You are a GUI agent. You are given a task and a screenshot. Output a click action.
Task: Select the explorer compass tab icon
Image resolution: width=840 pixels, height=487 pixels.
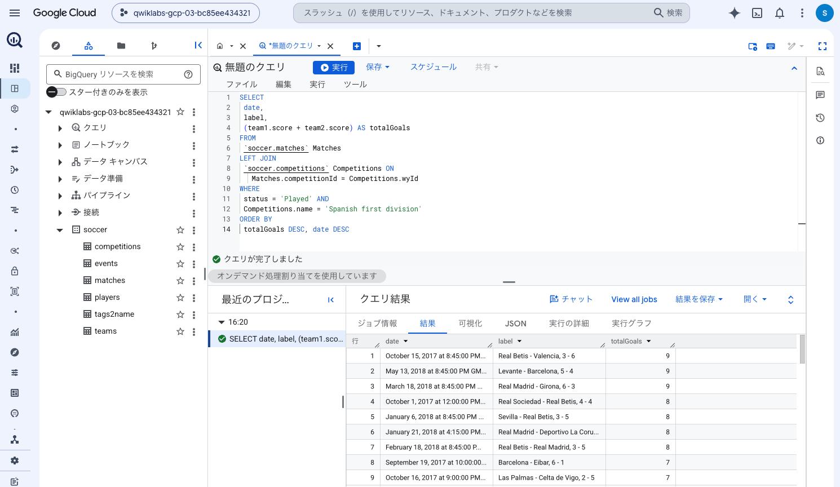pos(56,46)
